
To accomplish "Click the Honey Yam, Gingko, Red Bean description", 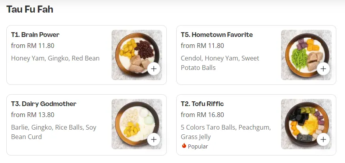I will click(55, 58).
